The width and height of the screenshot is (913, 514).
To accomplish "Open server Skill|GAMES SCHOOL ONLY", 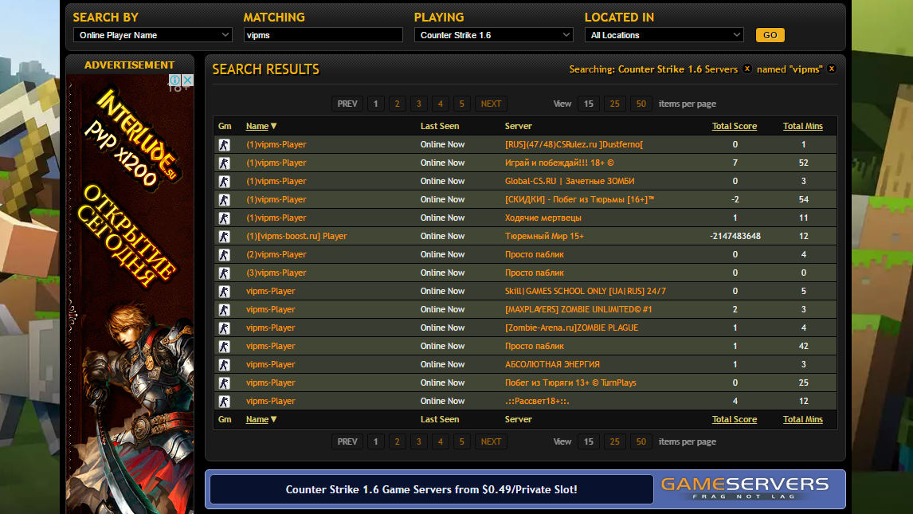I will coord(586,291).
